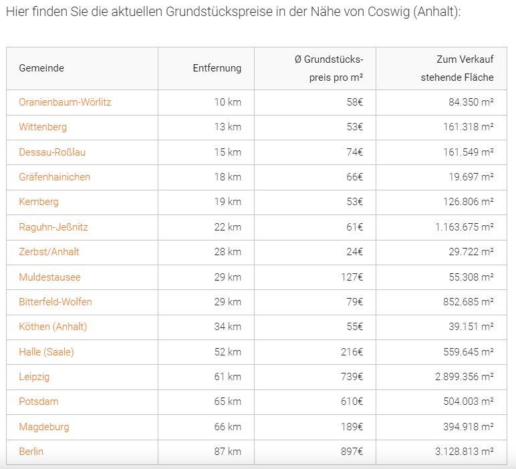Image resolution: width=516 pixels, height=469 pixels.
Task: Click the Berlin link
Action: 31,452
